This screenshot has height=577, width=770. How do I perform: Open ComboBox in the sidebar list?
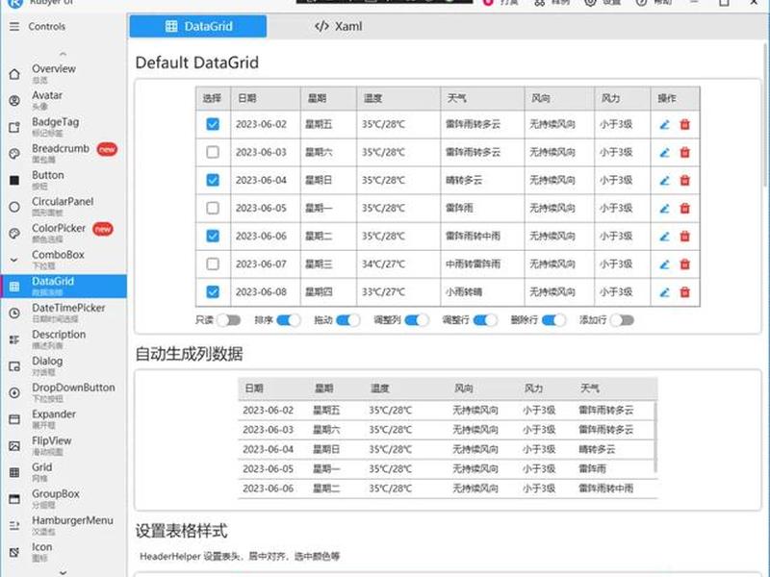64,260
